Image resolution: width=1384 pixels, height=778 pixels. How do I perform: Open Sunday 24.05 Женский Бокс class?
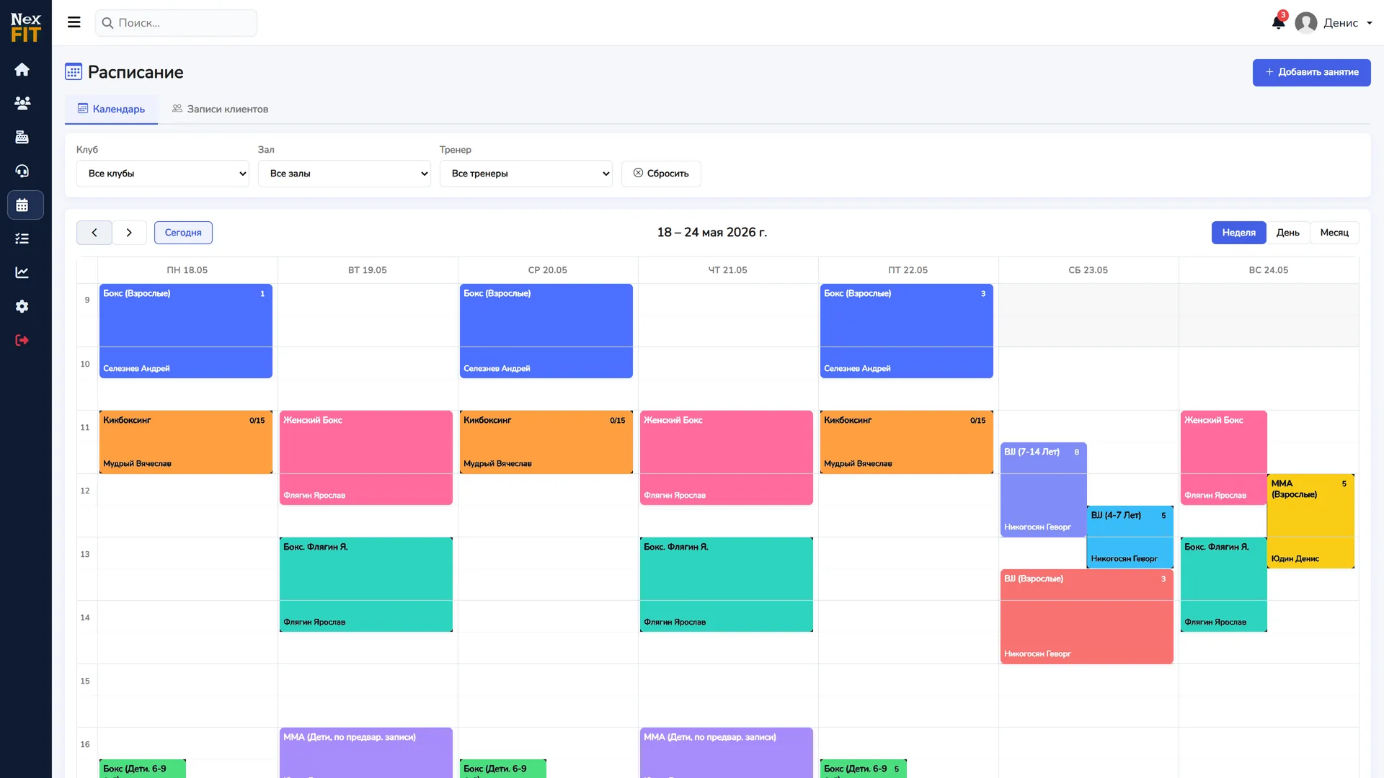click(x=1224, y=458)
